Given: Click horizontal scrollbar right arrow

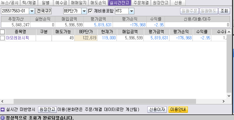Looking at the screenshot, I should tap(224, 101).
